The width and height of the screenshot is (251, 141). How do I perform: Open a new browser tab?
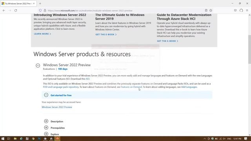coord(40,4)
